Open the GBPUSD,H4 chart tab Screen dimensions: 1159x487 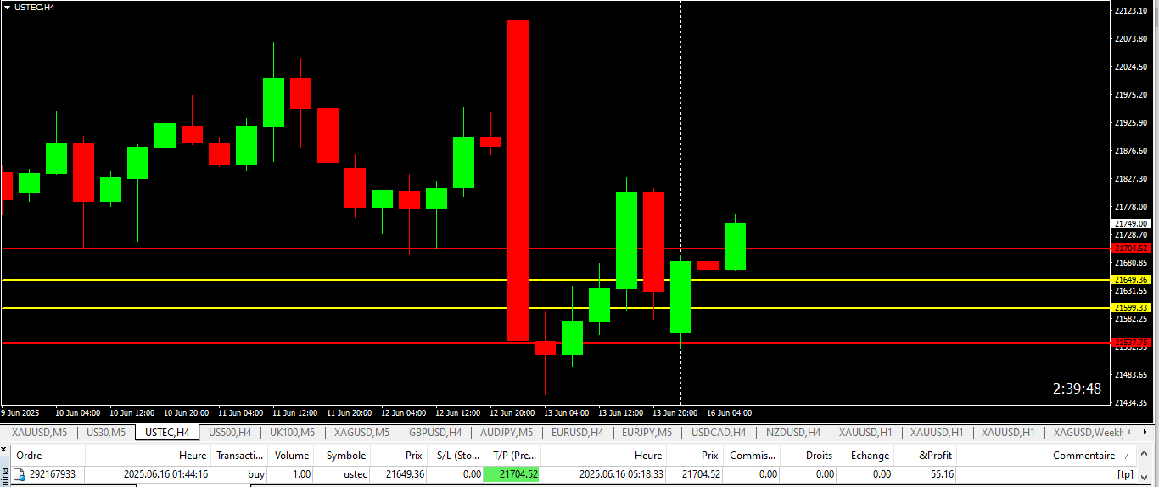tap(435, 433)
